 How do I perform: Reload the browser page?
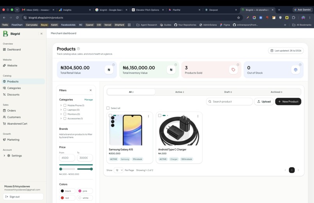(x=17, y=18)
